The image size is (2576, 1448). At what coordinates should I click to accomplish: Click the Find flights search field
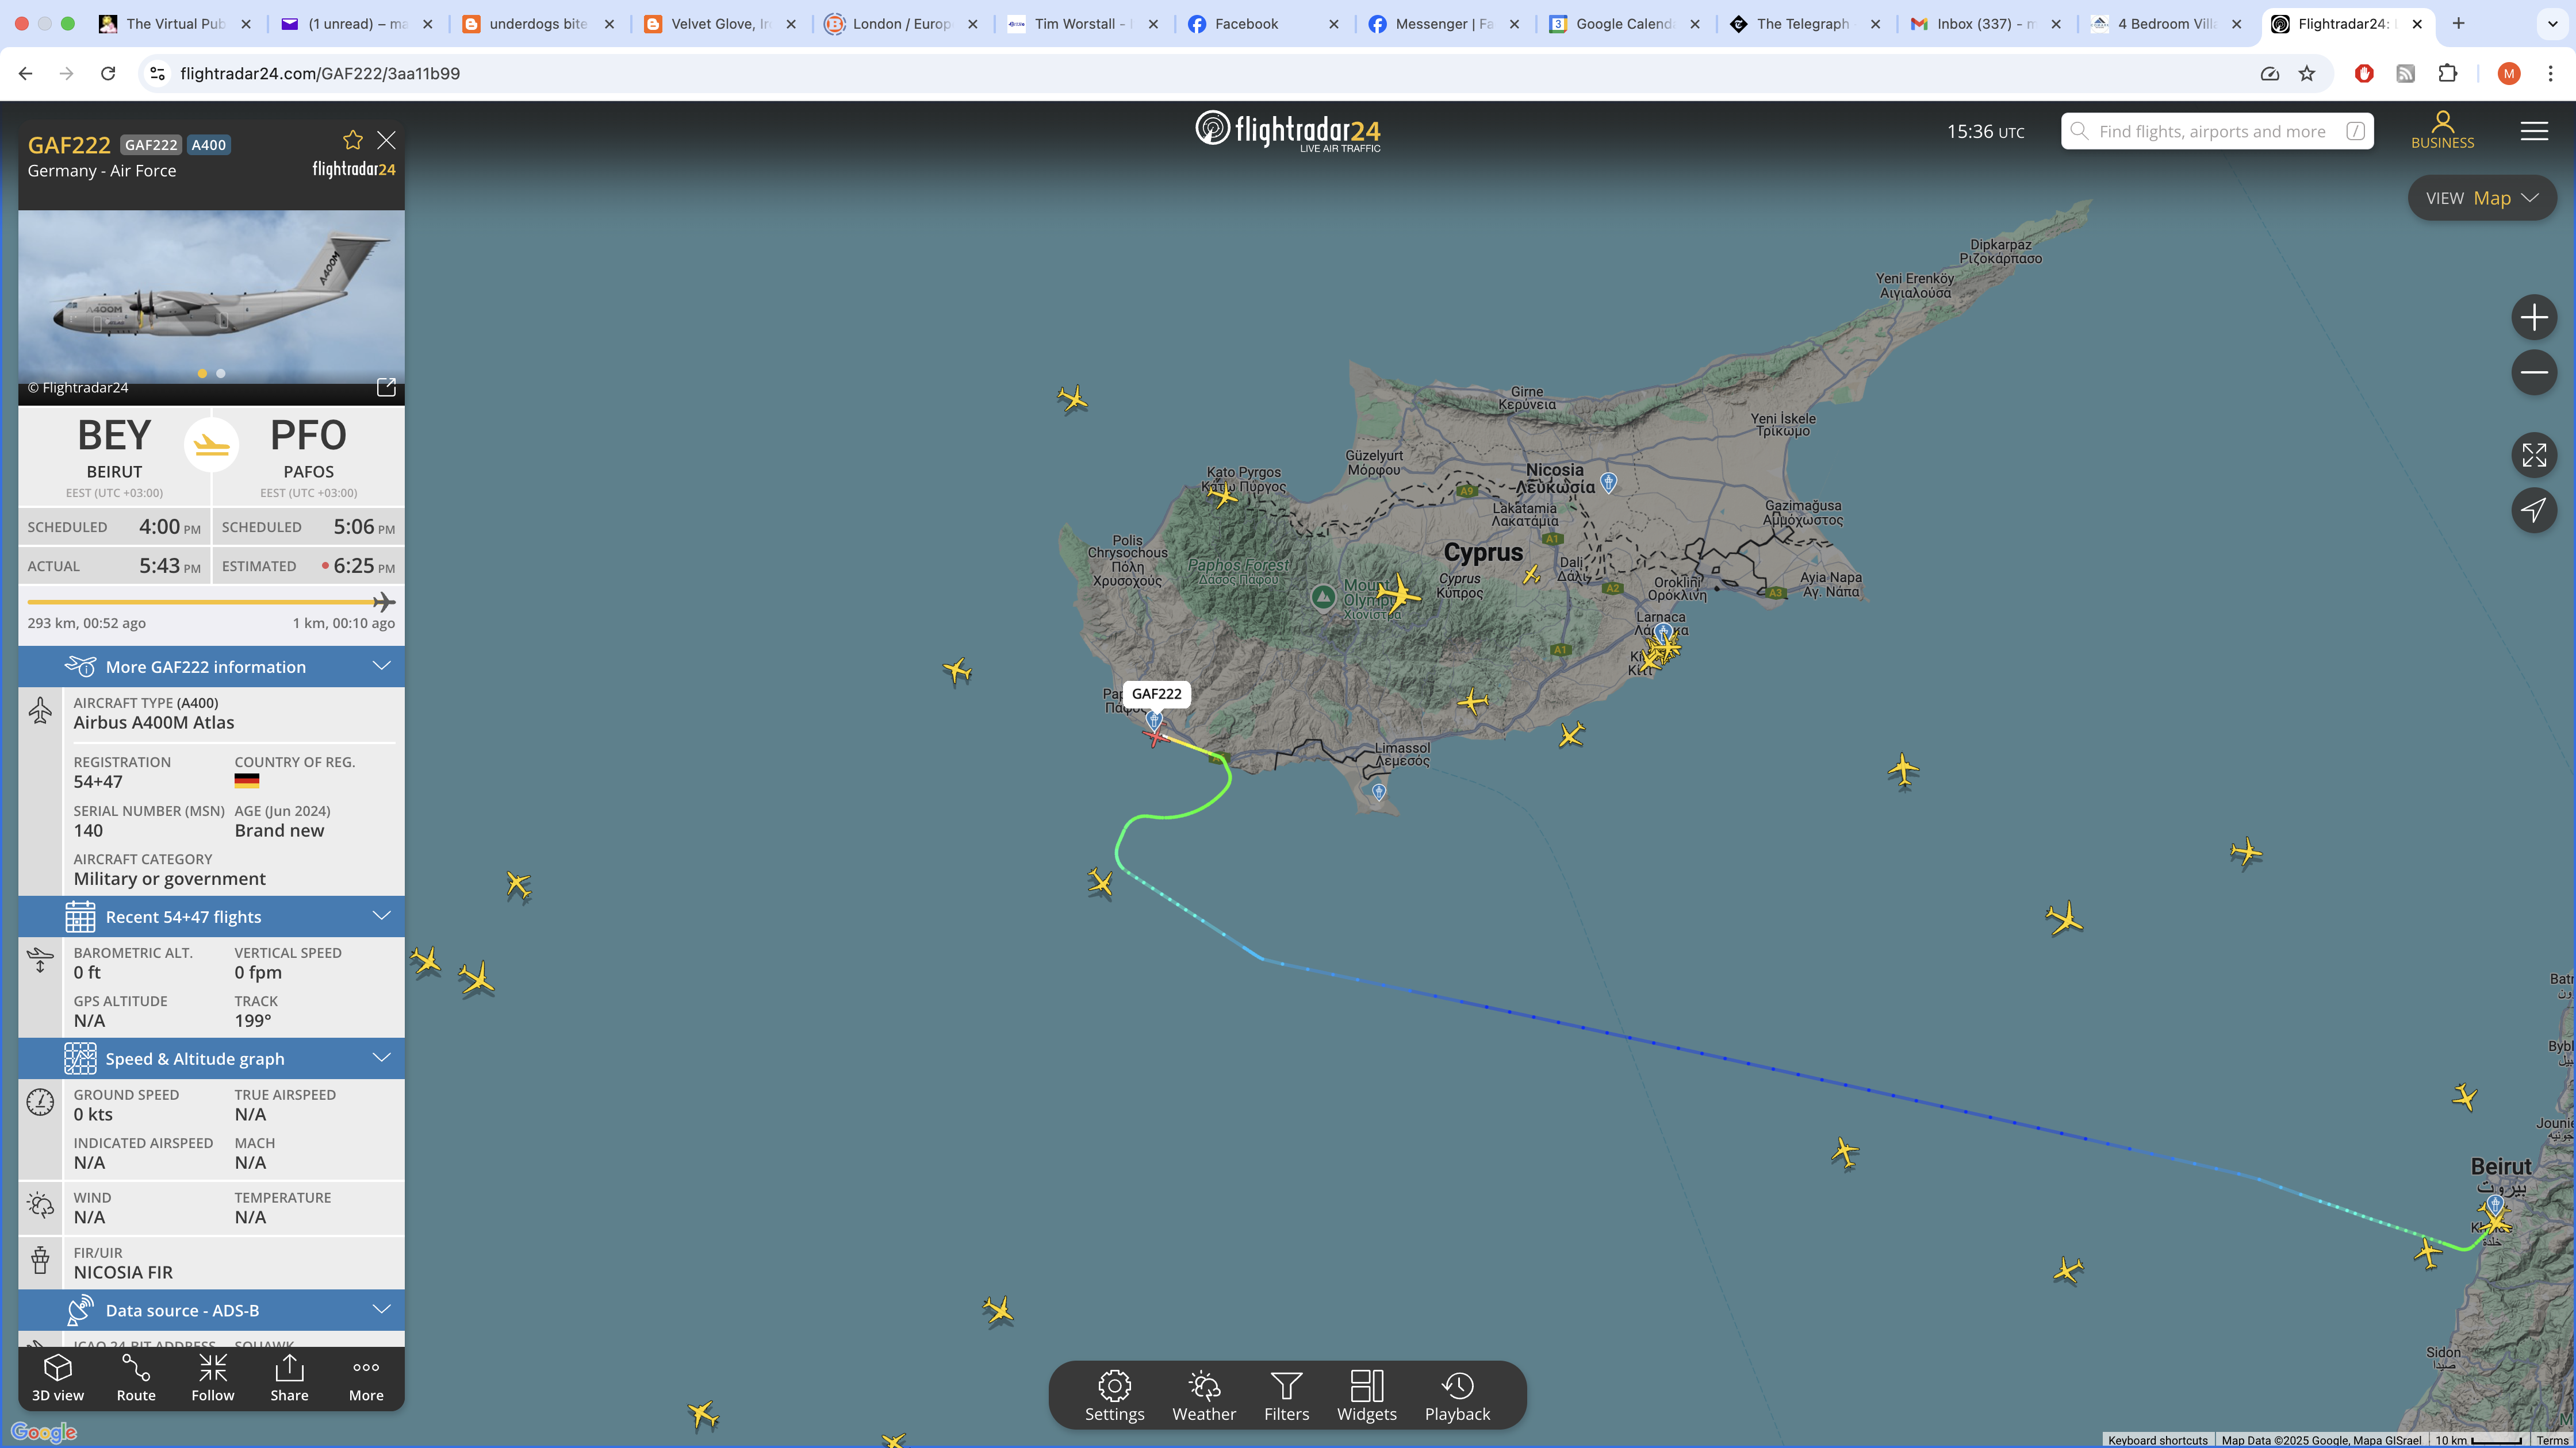tap(2217, 131)
